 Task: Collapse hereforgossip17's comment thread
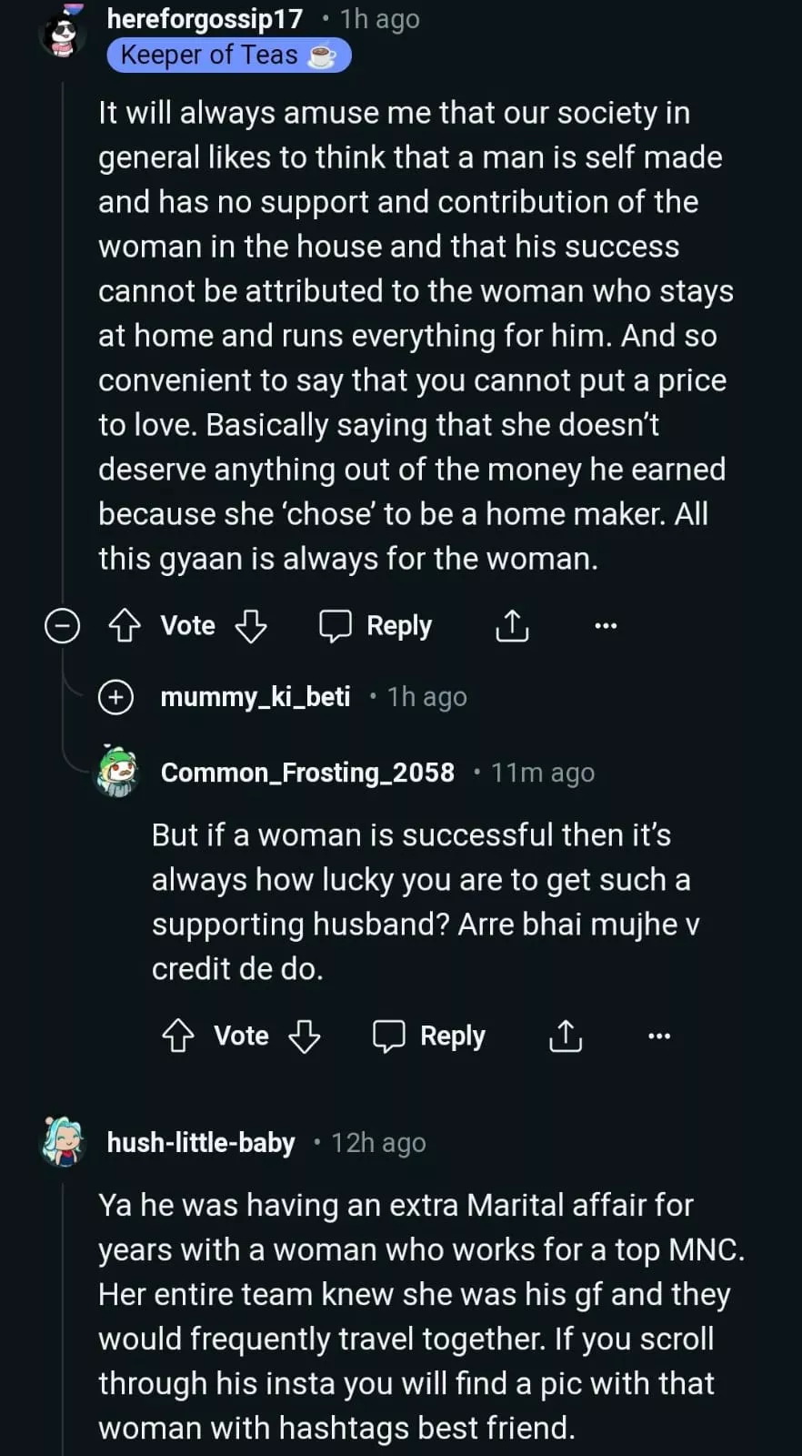point(63,626)
